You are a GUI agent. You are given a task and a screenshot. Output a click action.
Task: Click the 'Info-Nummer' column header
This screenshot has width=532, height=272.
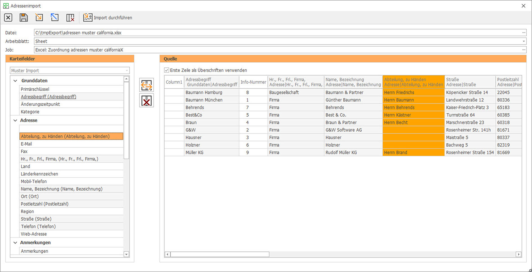[x=253, y=82]
